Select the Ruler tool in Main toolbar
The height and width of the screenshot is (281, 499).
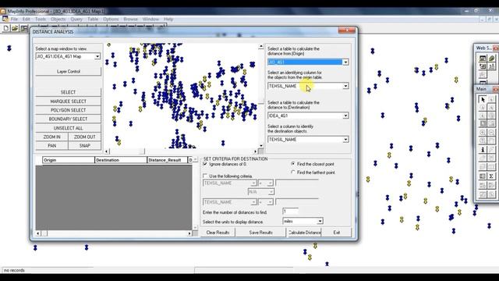pyautogui.click(x=491, y=167)
